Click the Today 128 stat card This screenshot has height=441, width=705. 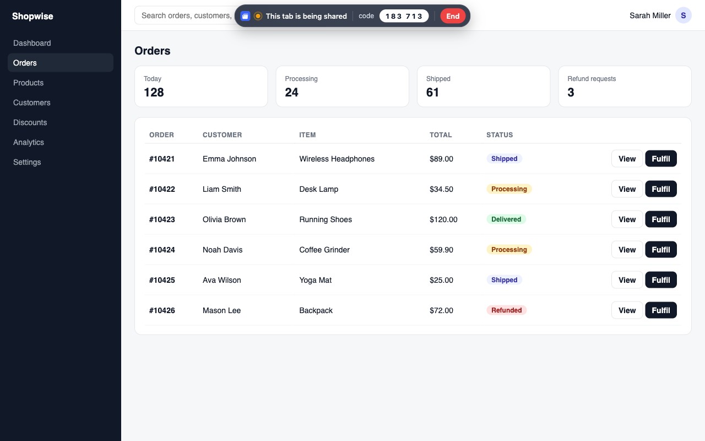click(x=201, y=87)
